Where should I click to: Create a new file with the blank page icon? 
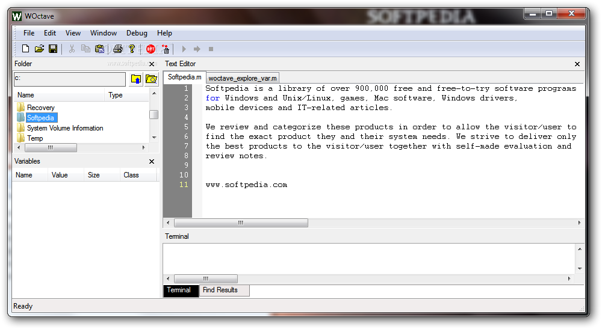(25, 49)
